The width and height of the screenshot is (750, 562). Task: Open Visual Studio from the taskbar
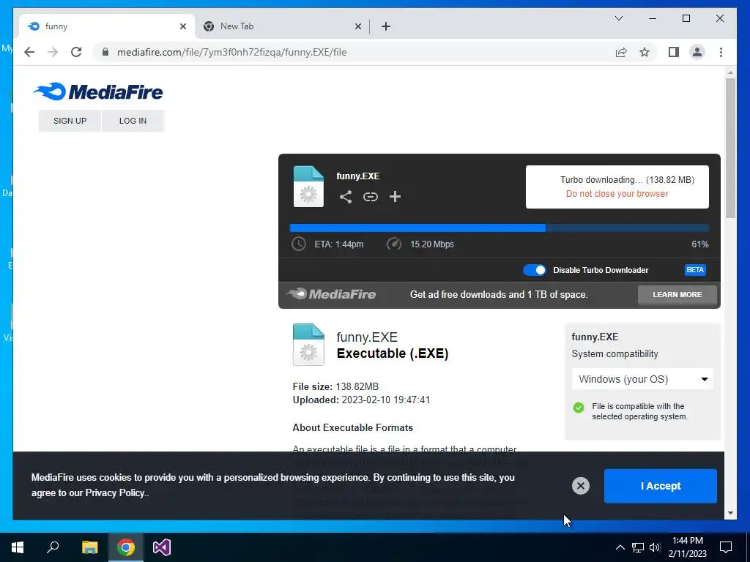click(162, 547)
